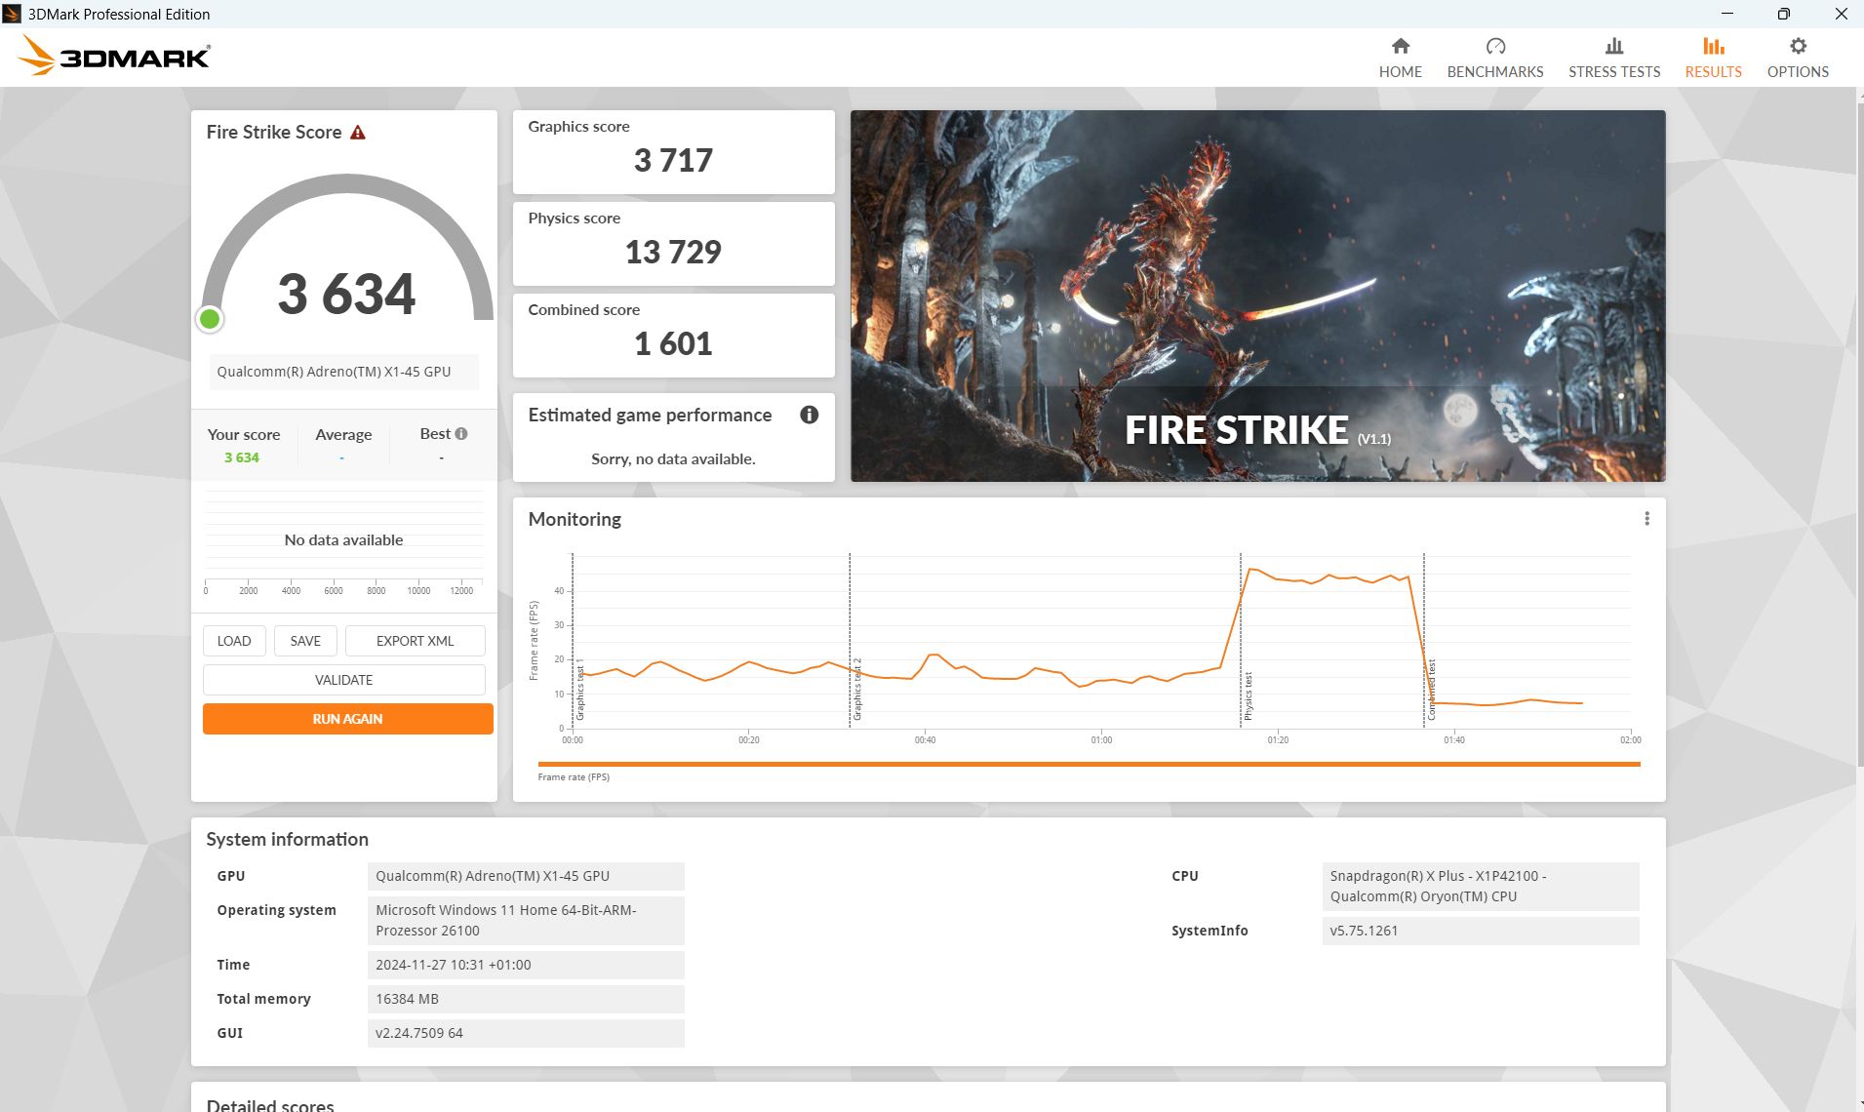Click the Fire Strike score warning icon
The height and width of the screenshot is (1112, 1864).
coord(358,133)
